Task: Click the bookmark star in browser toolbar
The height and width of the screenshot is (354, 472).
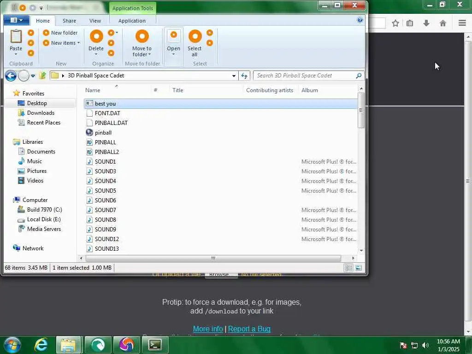Action: 395,23
